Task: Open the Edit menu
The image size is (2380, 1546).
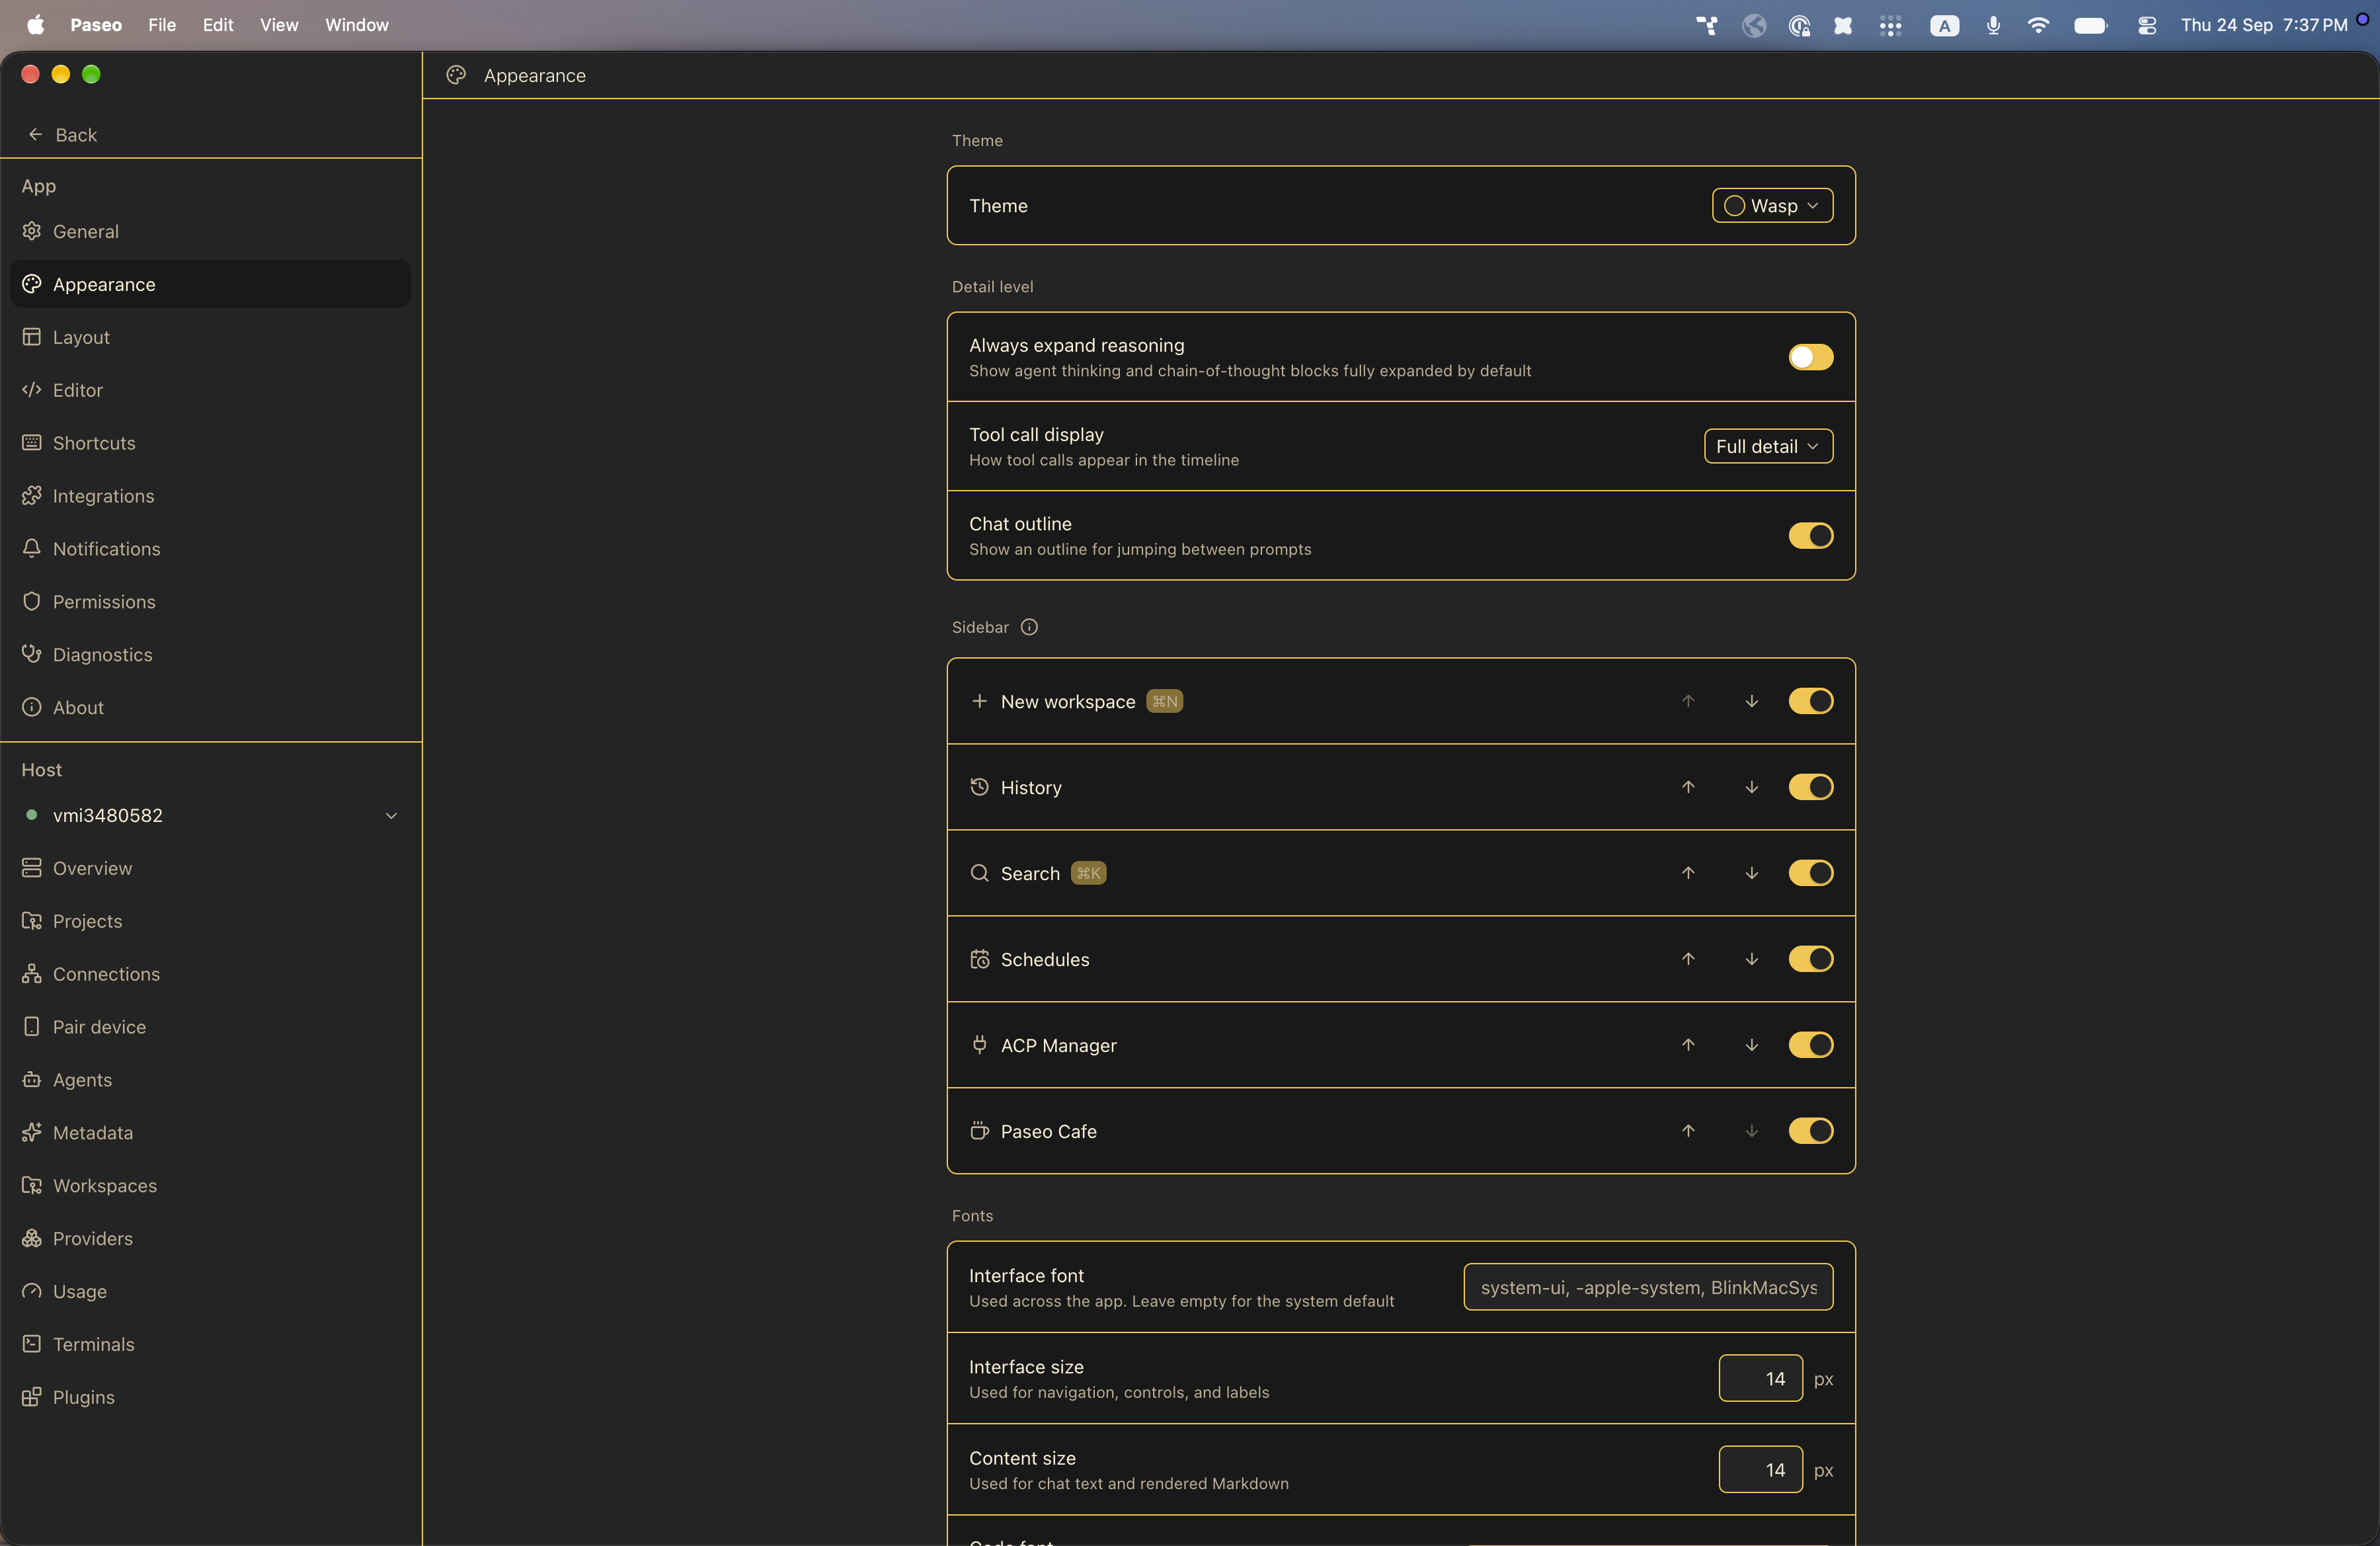Action: pyautogui.click(x=218, y=25)
